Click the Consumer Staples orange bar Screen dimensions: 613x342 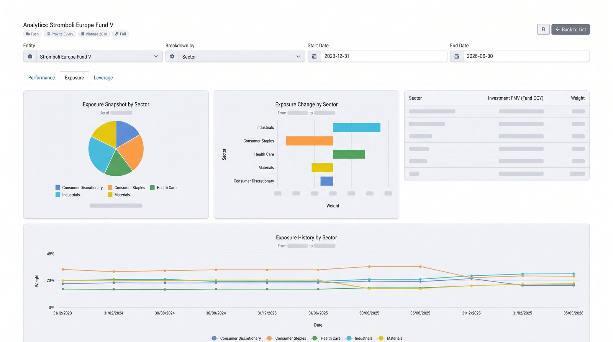(310, 141)
